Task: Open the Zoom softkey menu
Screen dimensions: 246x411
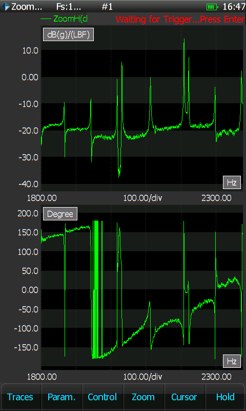Action: (x=143, y=397)
